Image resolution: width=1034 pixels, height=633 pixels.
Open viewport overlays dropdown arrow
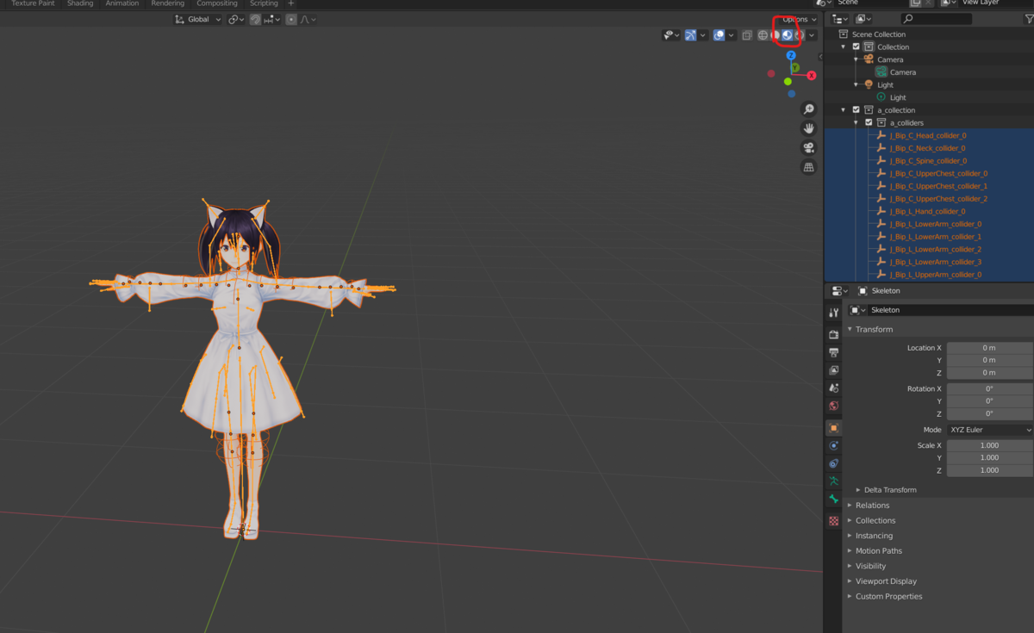731,35
